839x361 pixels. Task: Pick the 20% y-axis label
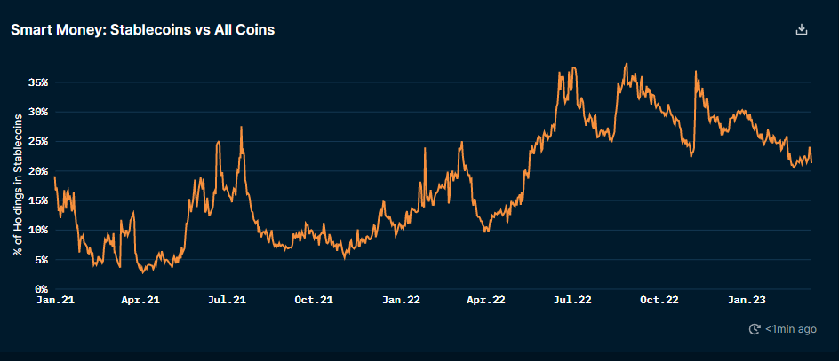(x=36, y=171)
